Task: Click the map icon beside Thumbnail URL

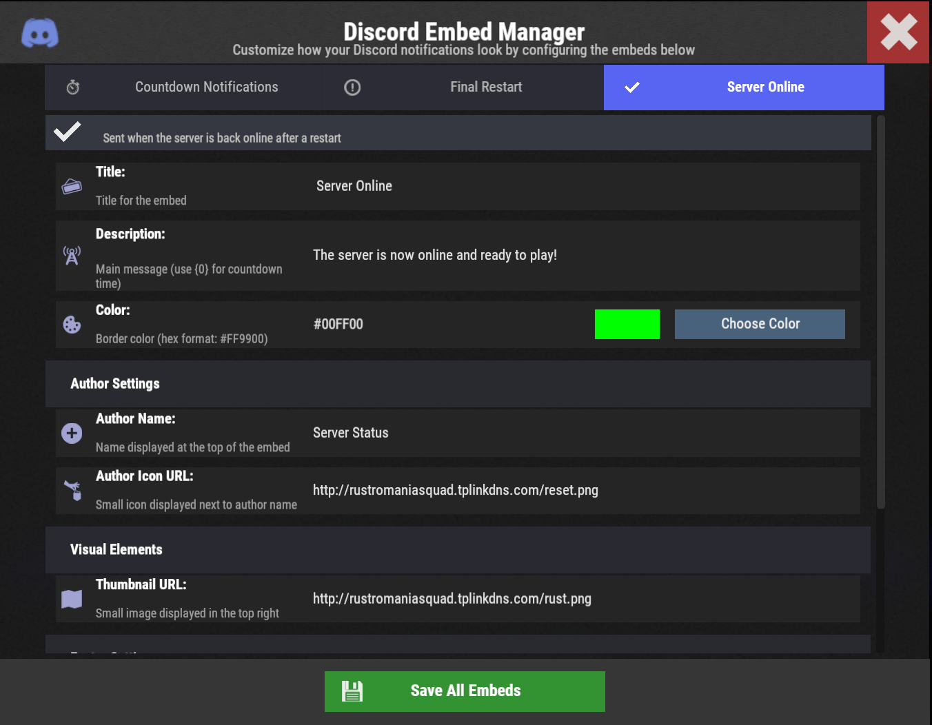Action: [72, 599]
